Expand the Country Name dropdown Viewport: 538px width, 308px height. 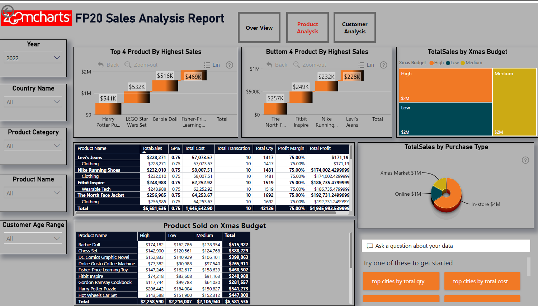(x=33, y=102)
